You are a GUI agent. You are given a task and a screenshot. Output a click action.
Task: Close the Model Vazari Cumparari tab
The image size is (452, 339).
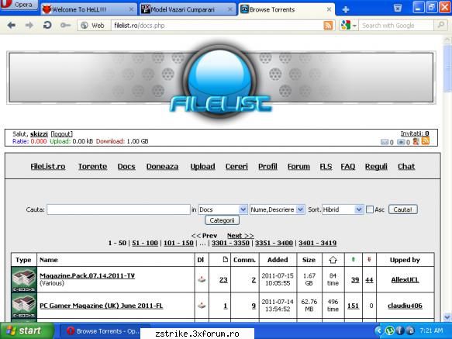[x=230, y=9]
